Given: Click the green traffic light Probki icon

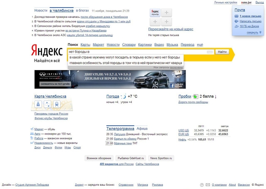Looking at the screenshot, I should (x=195, y=97).
